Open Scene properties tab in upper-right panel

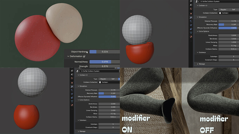[x=191, y=5]
